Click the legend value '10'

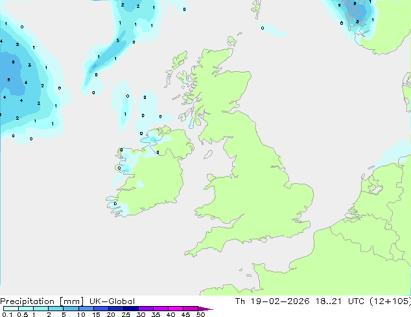(x=81, y=314)
